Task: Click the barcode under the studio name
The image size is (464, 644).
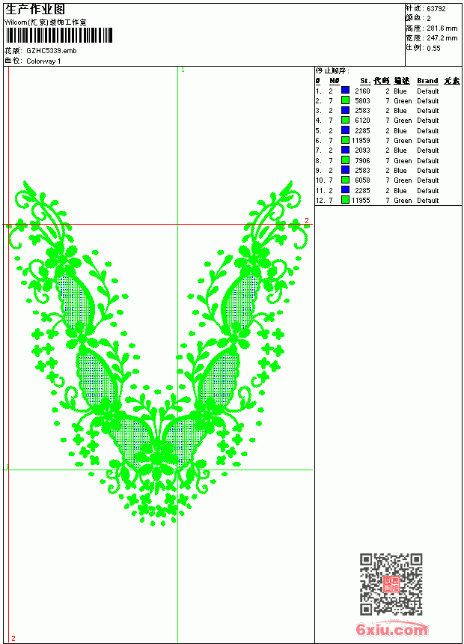Action: (58, 35)
